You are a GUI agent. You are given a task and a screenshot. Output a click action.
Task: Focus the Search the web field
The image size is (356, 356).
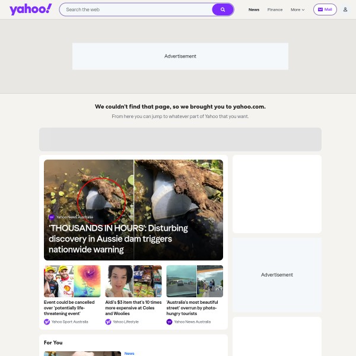coord(136,9)
